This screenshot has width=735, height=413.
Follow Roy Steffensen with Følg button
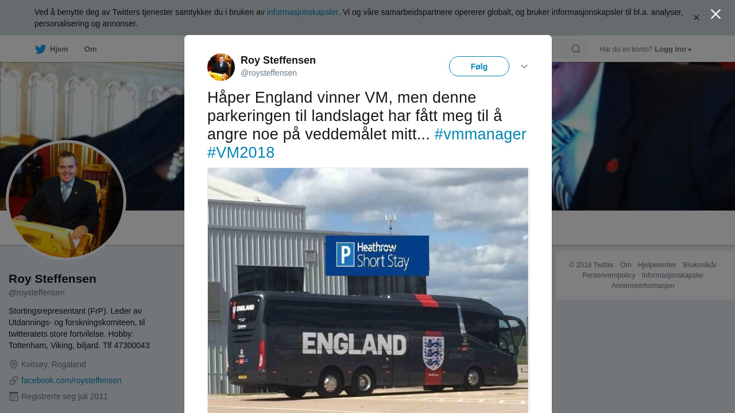tap(479, 67)
